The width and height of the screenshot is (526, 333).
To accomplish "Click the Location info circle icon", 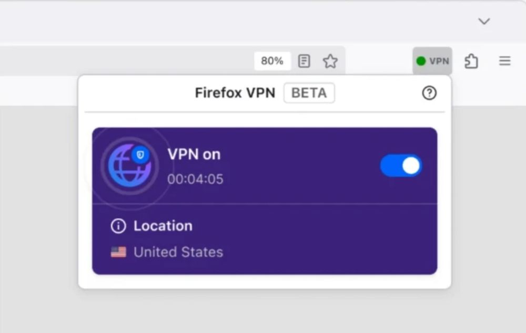I will point(118,226).
